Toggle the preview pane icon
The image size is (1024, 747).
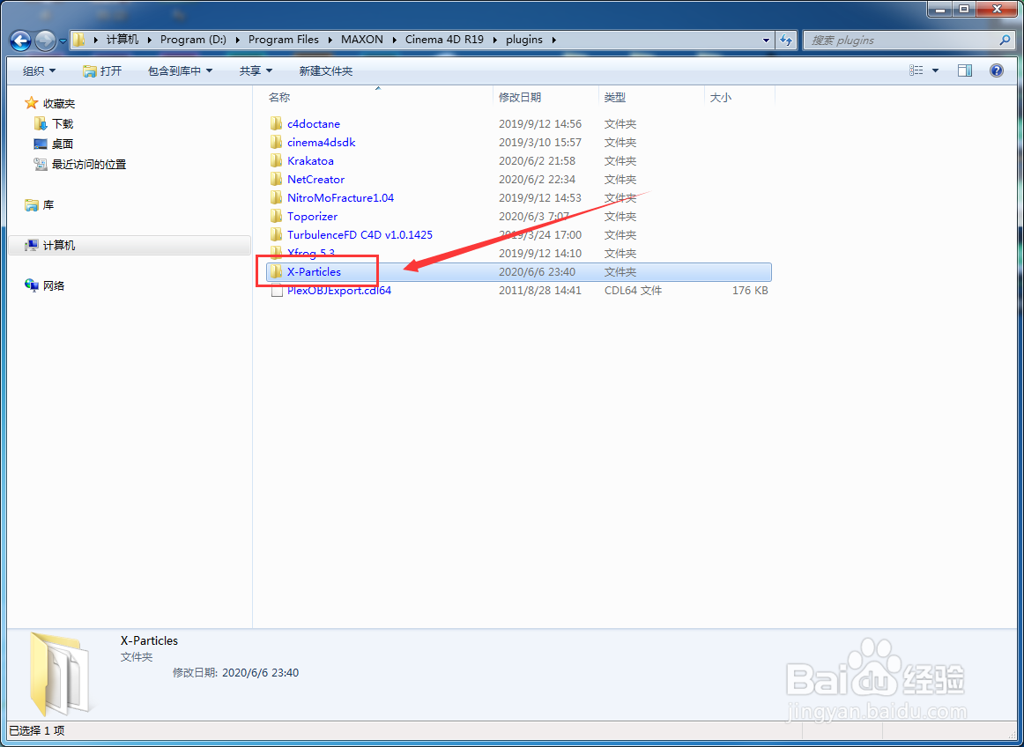965,70
